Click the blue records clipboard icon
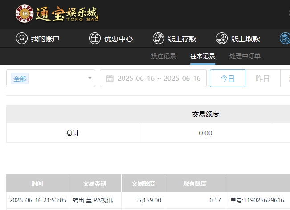 (285, 38)
